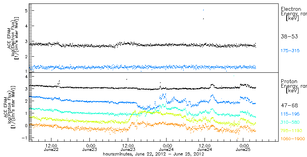This screenshot has width=307, height=157.
Task: Click the x-axis title with date range
Action: click(x=154, y=154)
